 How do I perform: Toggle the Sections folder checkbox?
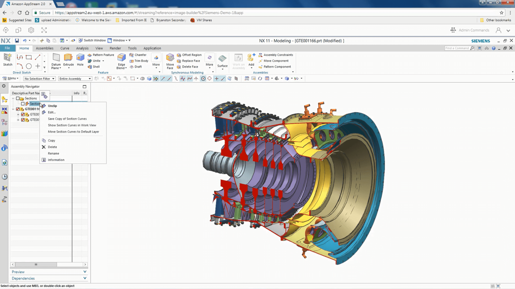[18, 98]
